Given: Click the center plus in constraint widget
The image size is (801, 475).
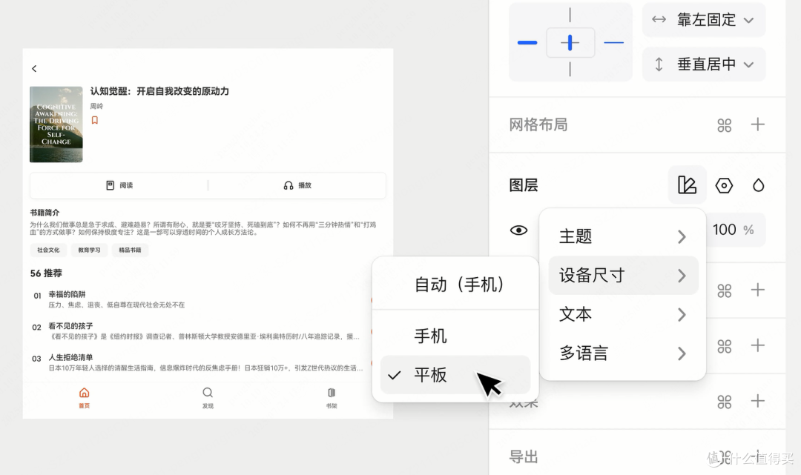Looking at the screenshot, I should pyautogui.click(x=570, y=42).
